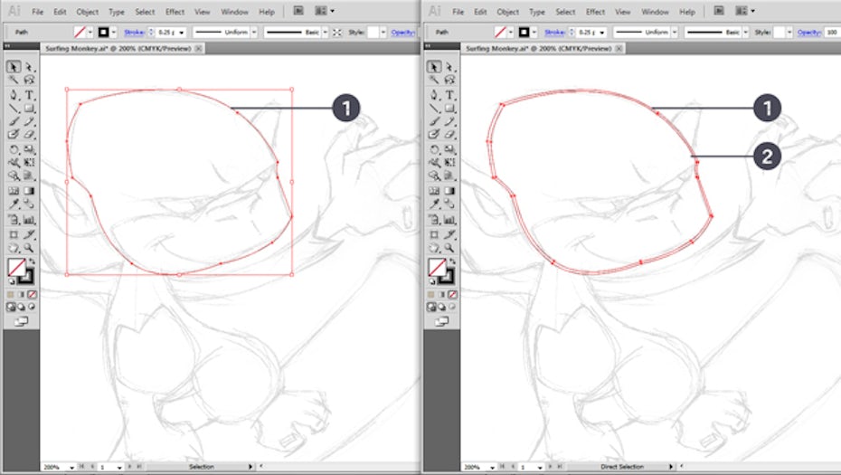The height and width of the screenshot is (475, 841).
Task: Swap fill and stroke in left window toolbox
Action: (x=30, y=261)
